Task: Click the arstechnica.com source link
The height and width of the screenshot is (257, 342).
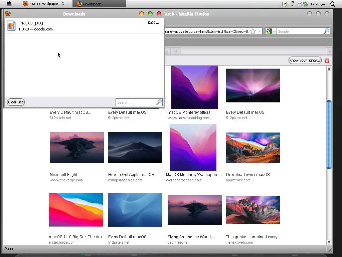Action: click(x=62, y=242)
